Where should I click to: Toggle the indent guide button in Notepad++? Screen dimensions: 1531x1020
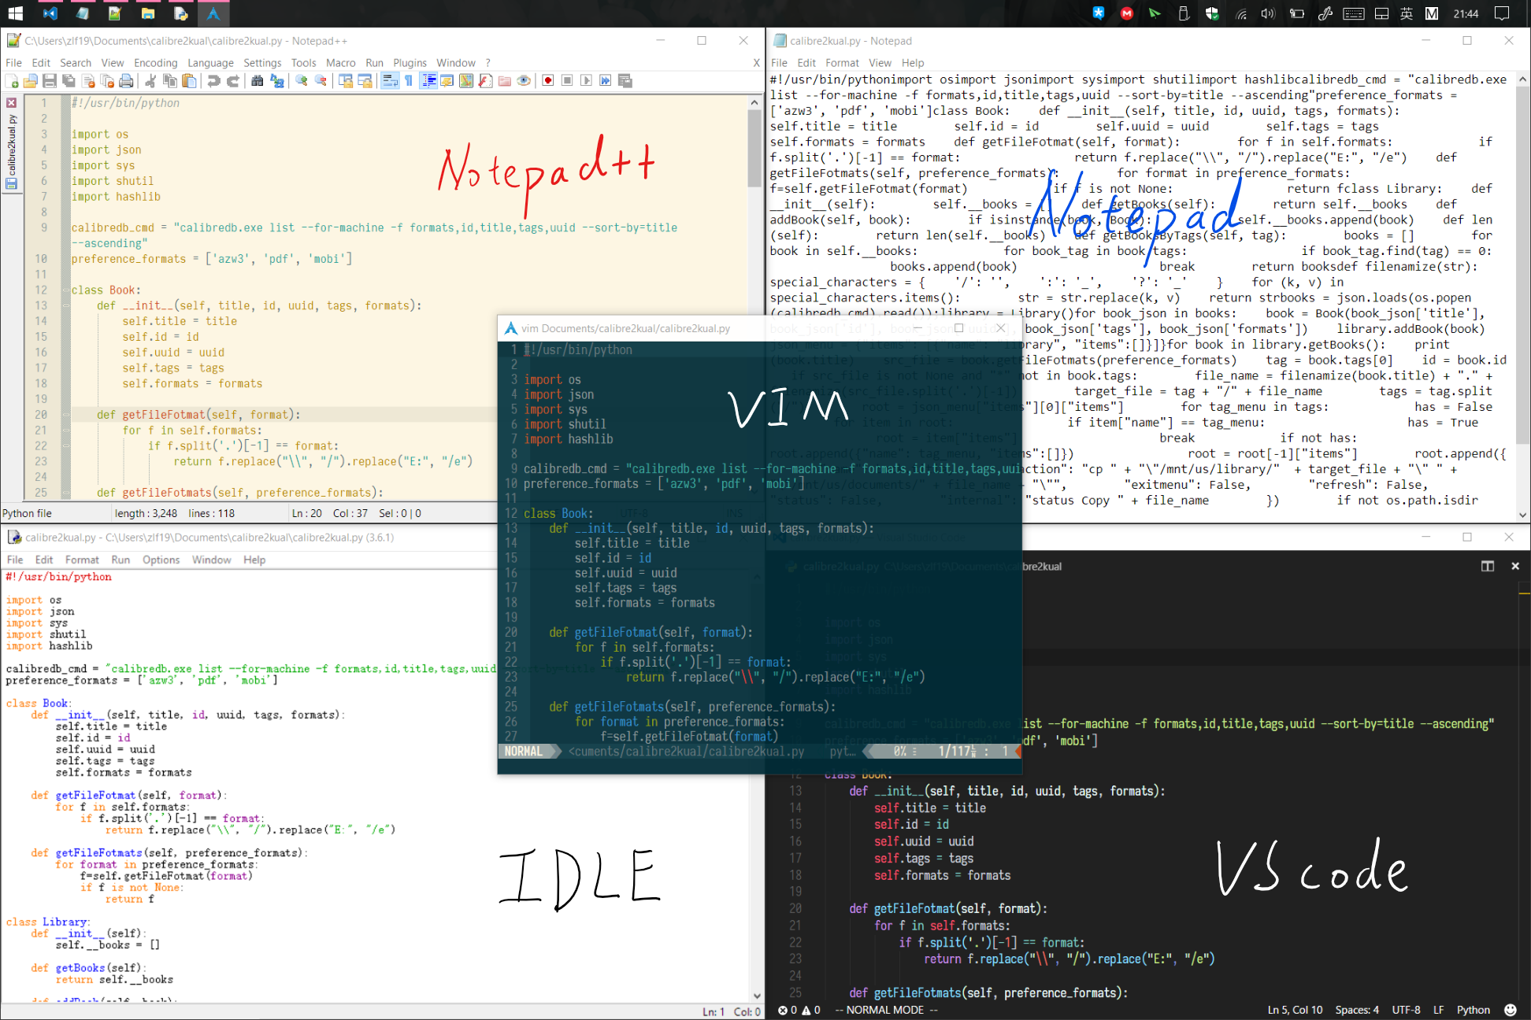tap(428, 81)
